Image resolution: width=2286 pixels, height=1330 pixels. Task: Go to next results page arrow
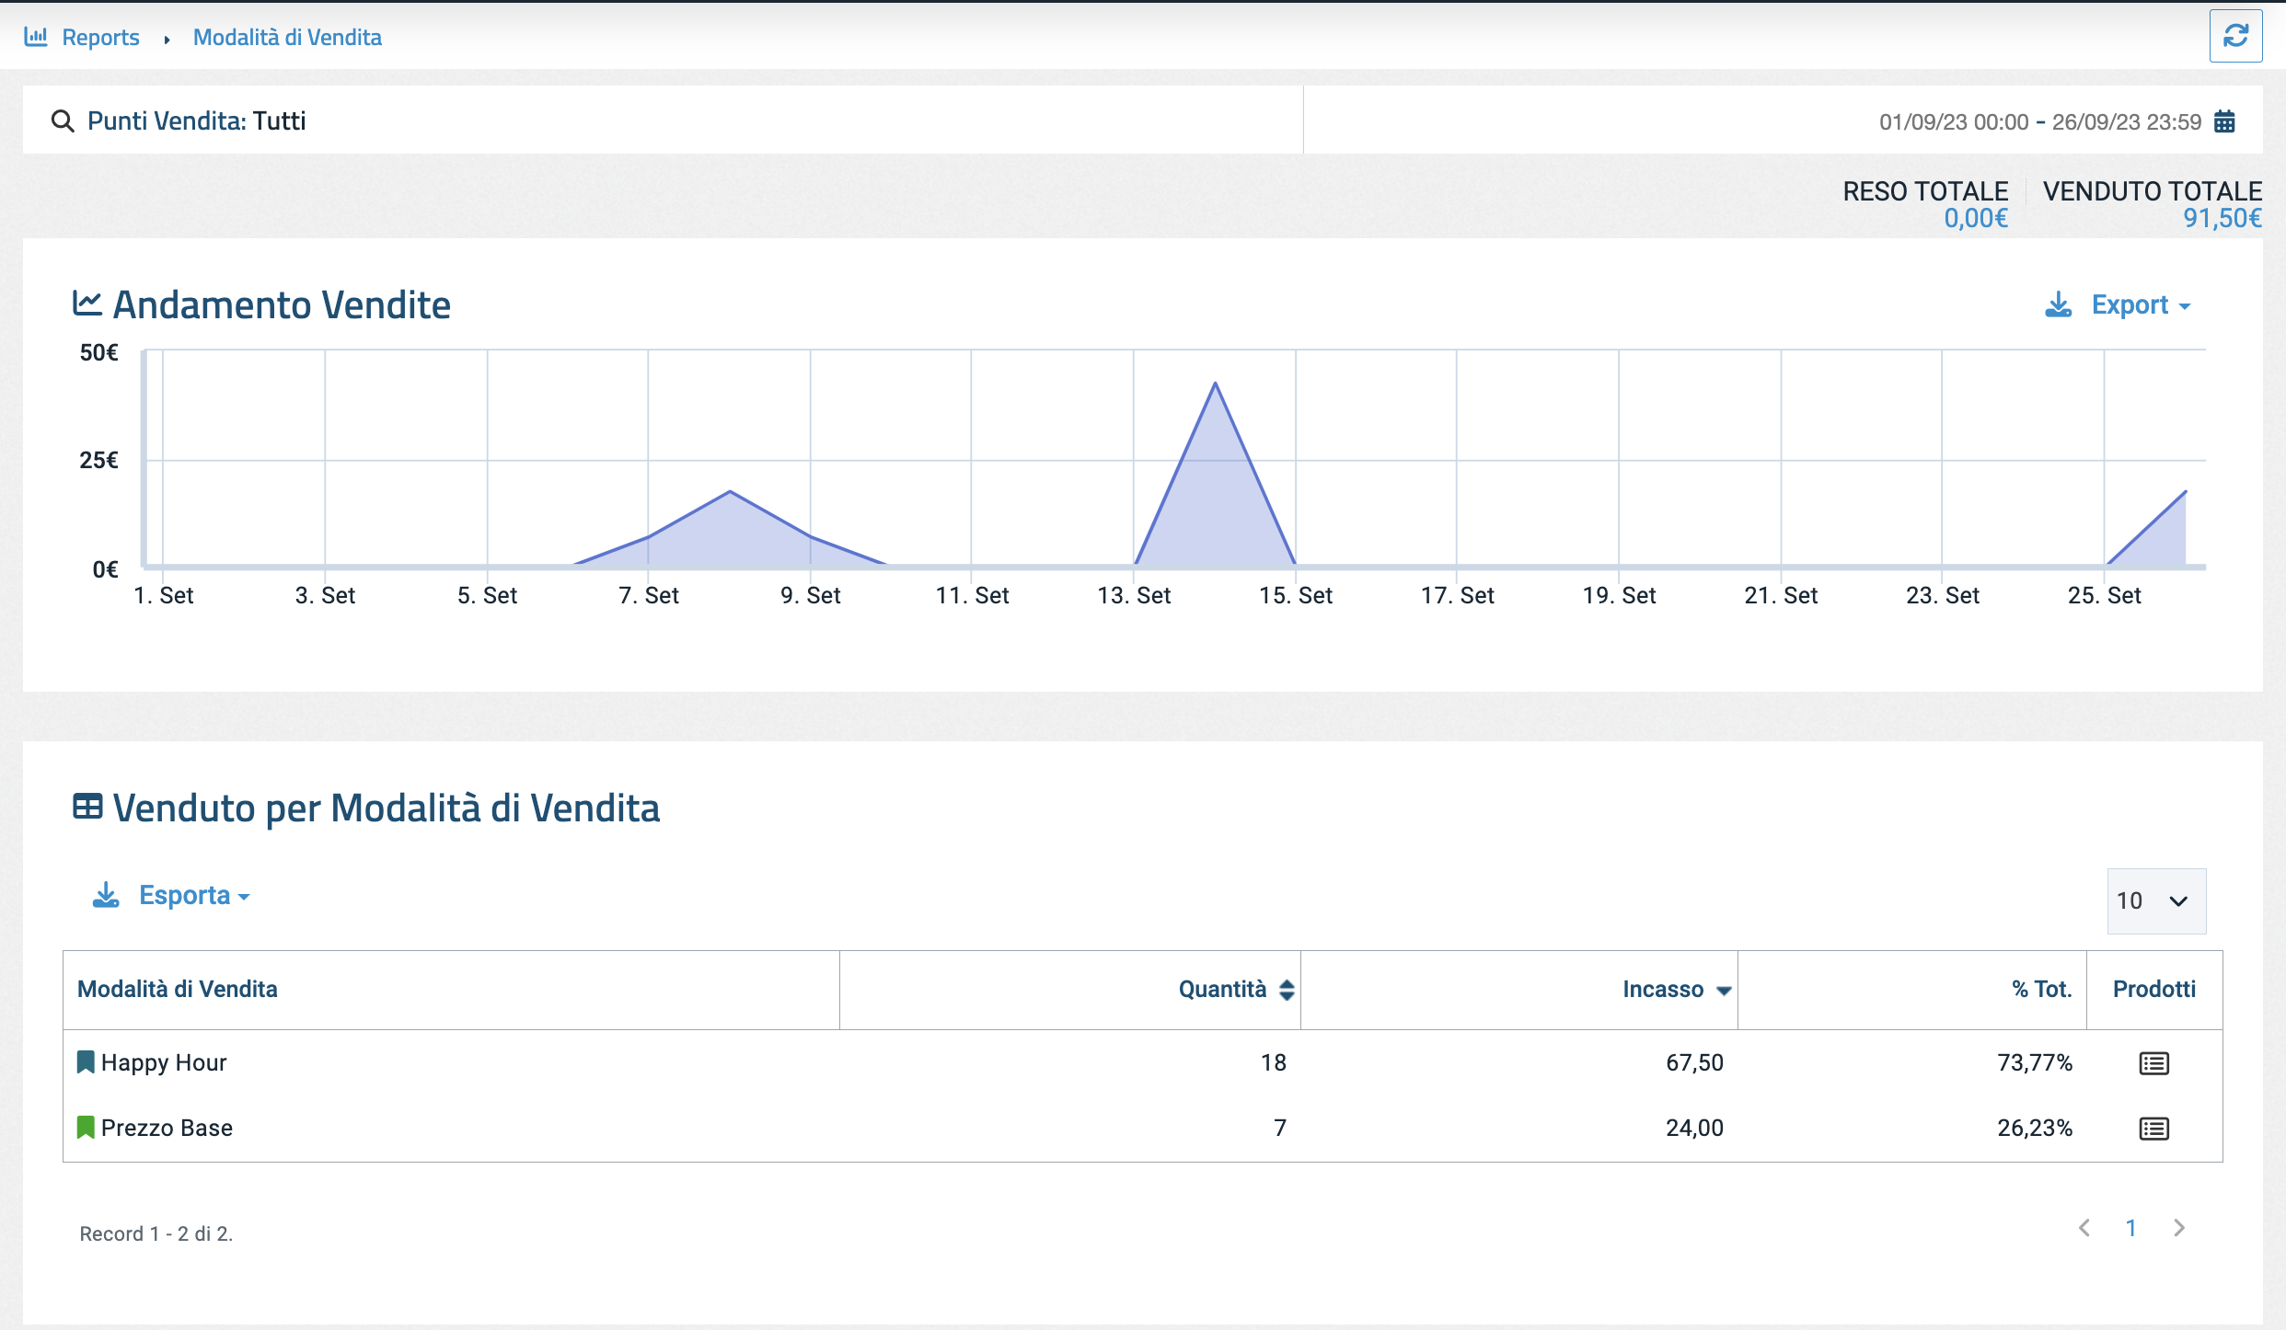[x=2178, y=1228]
